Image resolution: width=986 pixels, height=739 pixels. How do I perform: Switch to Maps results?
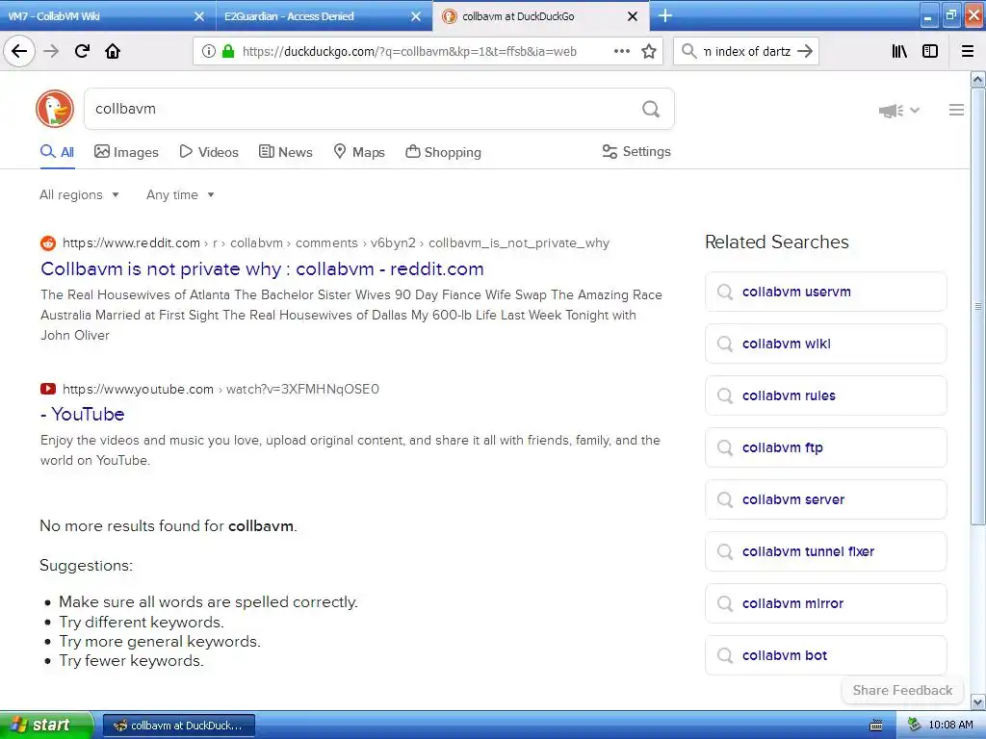coord(359,152)
